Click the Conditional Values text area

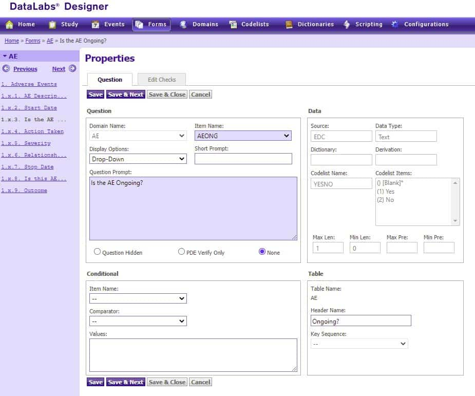[193, 355]
